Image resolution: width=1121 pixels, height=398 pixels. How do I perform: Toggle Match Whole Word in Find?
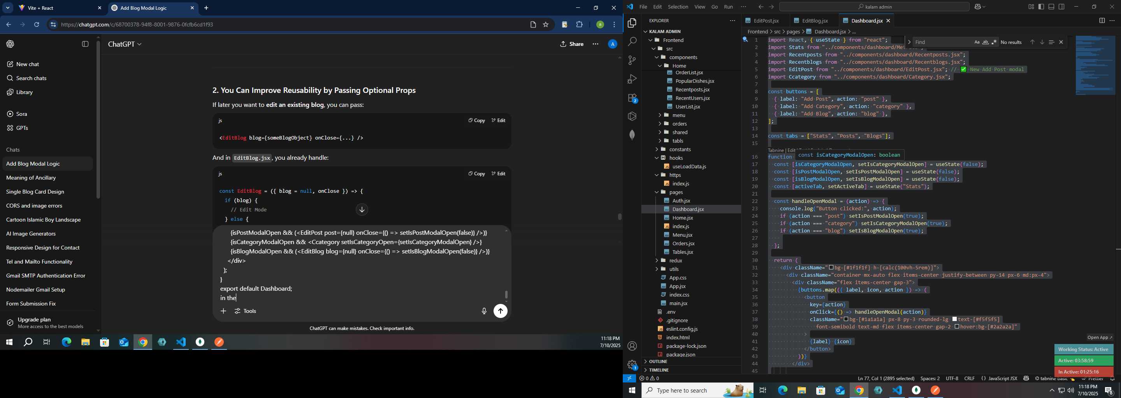986,42
